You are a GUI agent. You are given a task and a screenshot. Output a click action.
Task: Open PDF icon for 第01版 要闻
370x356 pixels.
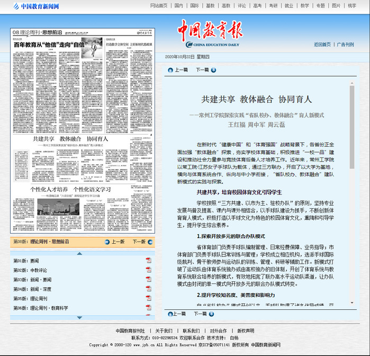tap(149, 261)
